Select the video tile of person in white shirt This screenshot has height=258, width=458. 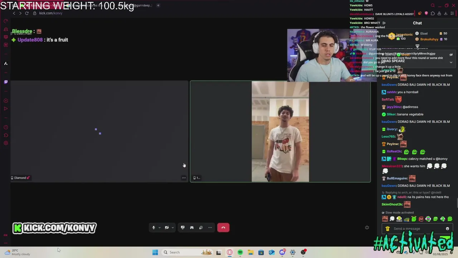coord(280,132)
